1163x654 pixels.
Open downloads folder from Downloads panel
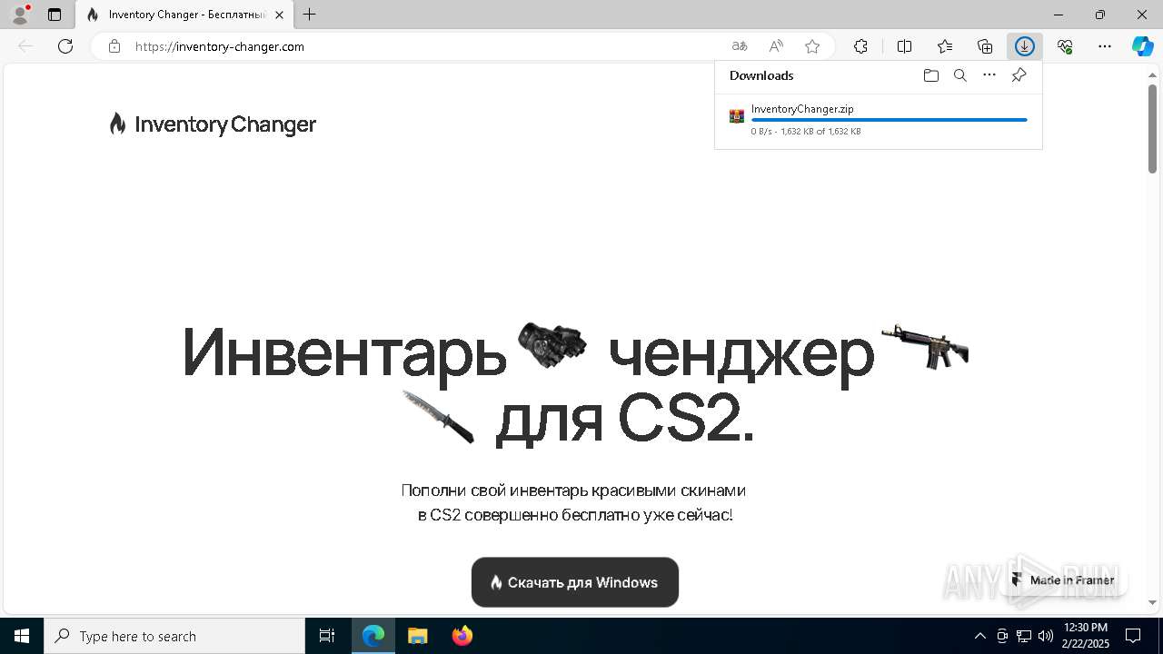pyautogui.click(x=930, y=75)
